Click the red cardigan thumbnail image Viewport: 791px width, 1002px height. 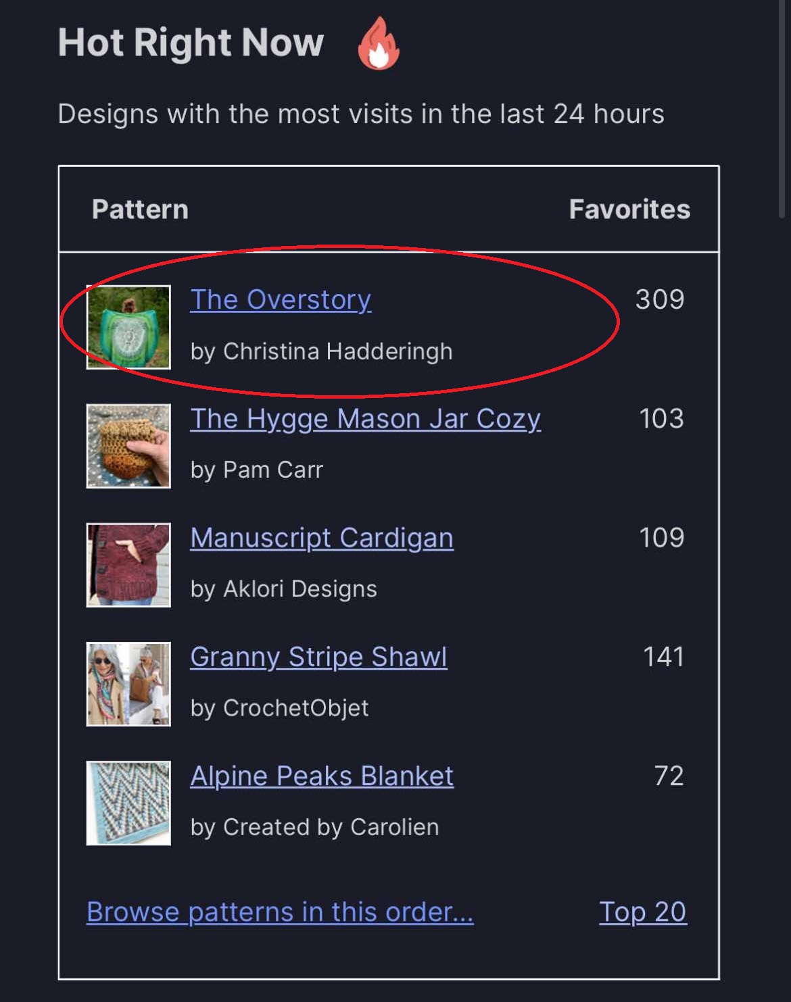tap(128, 565)
